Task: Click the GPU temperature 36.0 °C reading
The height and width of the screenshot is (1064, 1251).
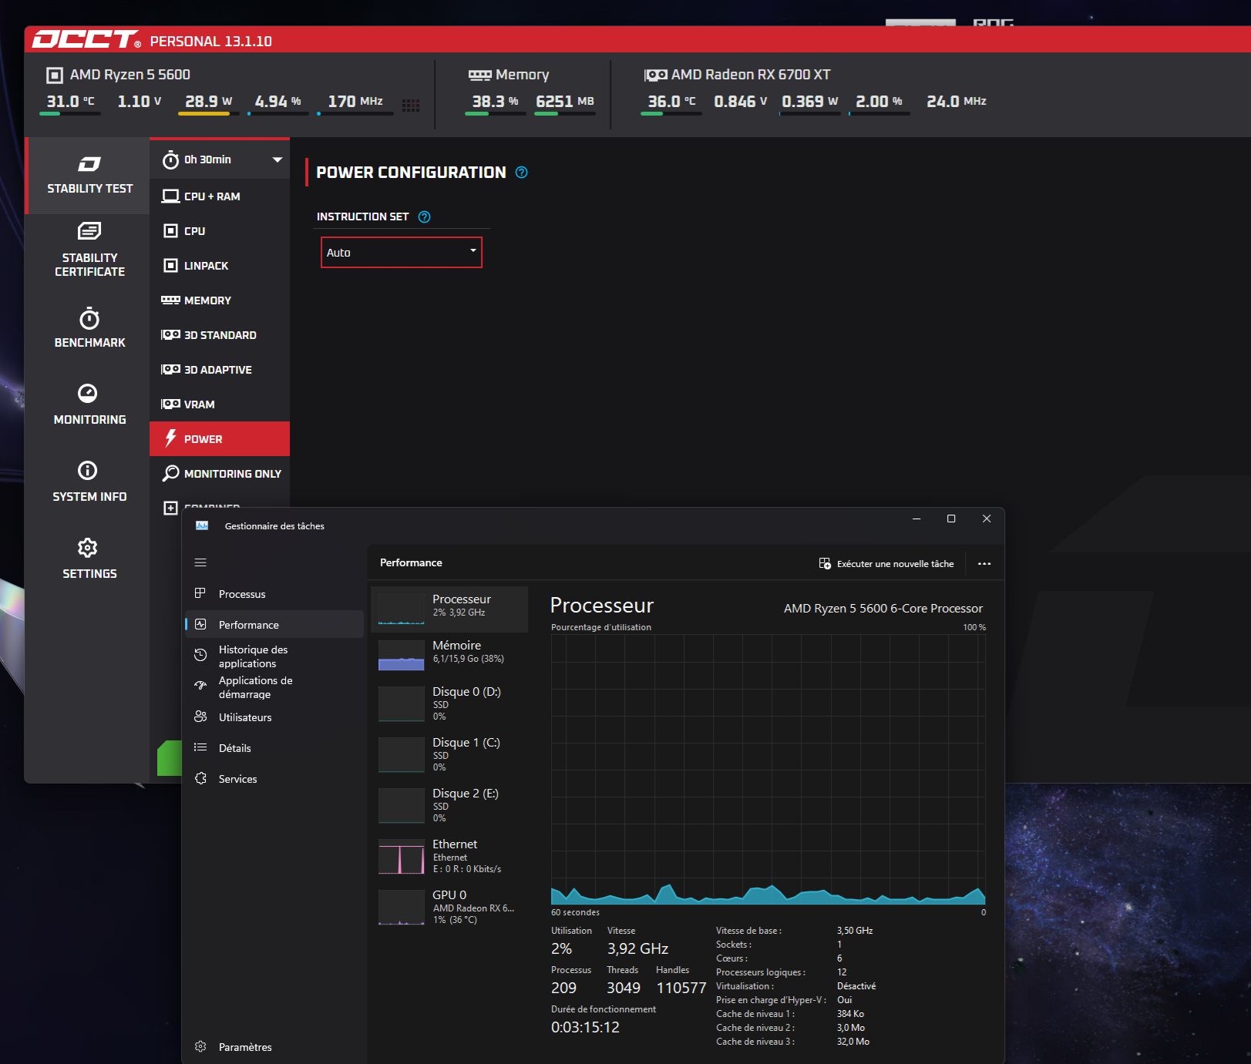Action: (x=671, y=102)
